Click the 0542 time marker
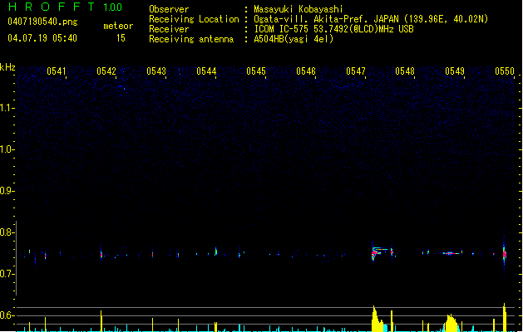This screenshot has width=523, height=332. point(106,71)
